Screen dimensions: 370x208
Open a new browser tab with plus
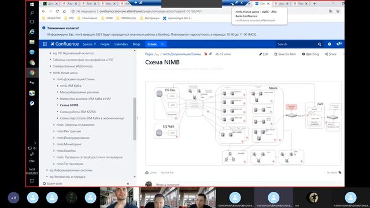pyautogui.click(x=314, y=3)
